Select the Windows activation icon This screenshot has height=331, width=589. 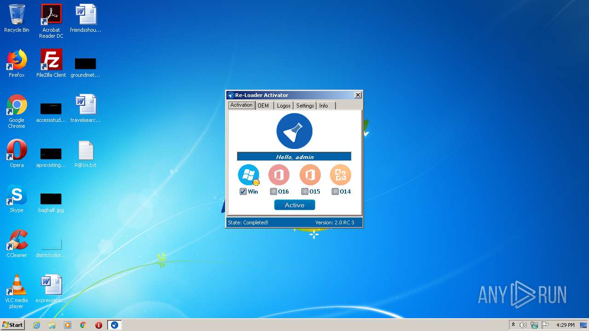click(x=248, y=175)
